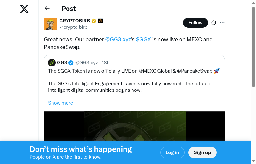256x164 pixels.
Task: Open the 18h timestamp of quoted post
Action: click(106, 63)
